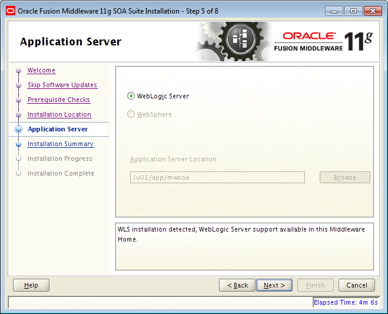Screen dimensions: 388x314
Task: Close the installer window
Action: click(373, 11)
